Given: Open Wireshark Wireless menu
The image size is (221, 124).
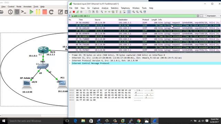Looking at the screenshot, I should (136, 8).
